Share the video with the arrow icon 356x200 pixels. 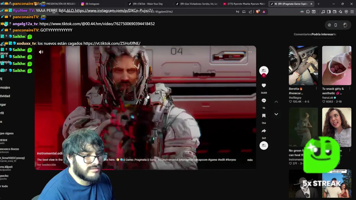click(264, 131)
